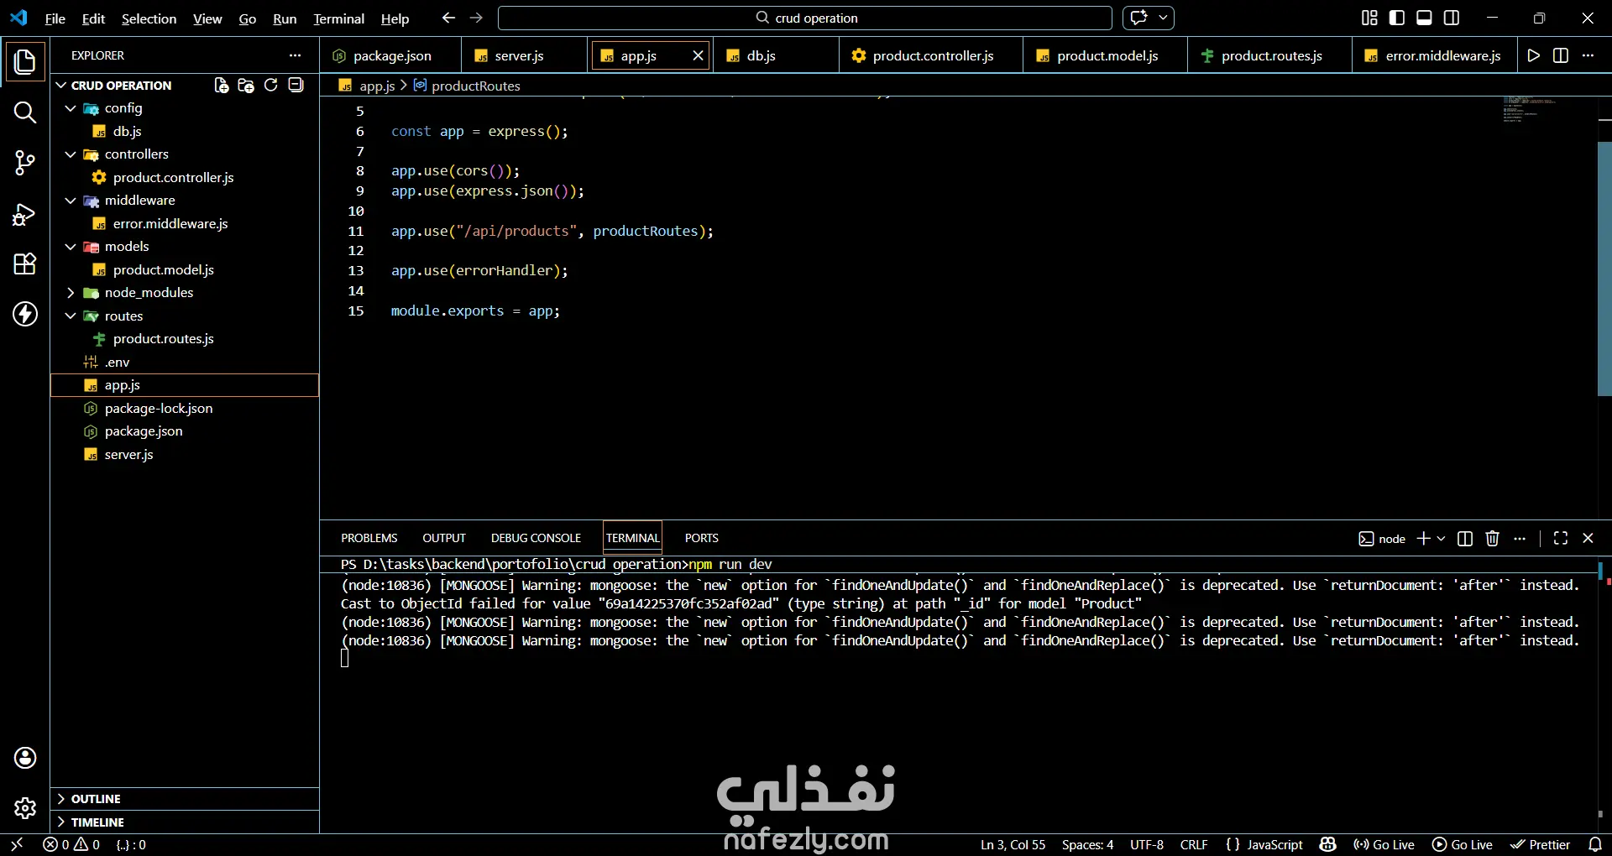Open the .env file in explorer
The image size is (1612, 856).
[185, 363]
